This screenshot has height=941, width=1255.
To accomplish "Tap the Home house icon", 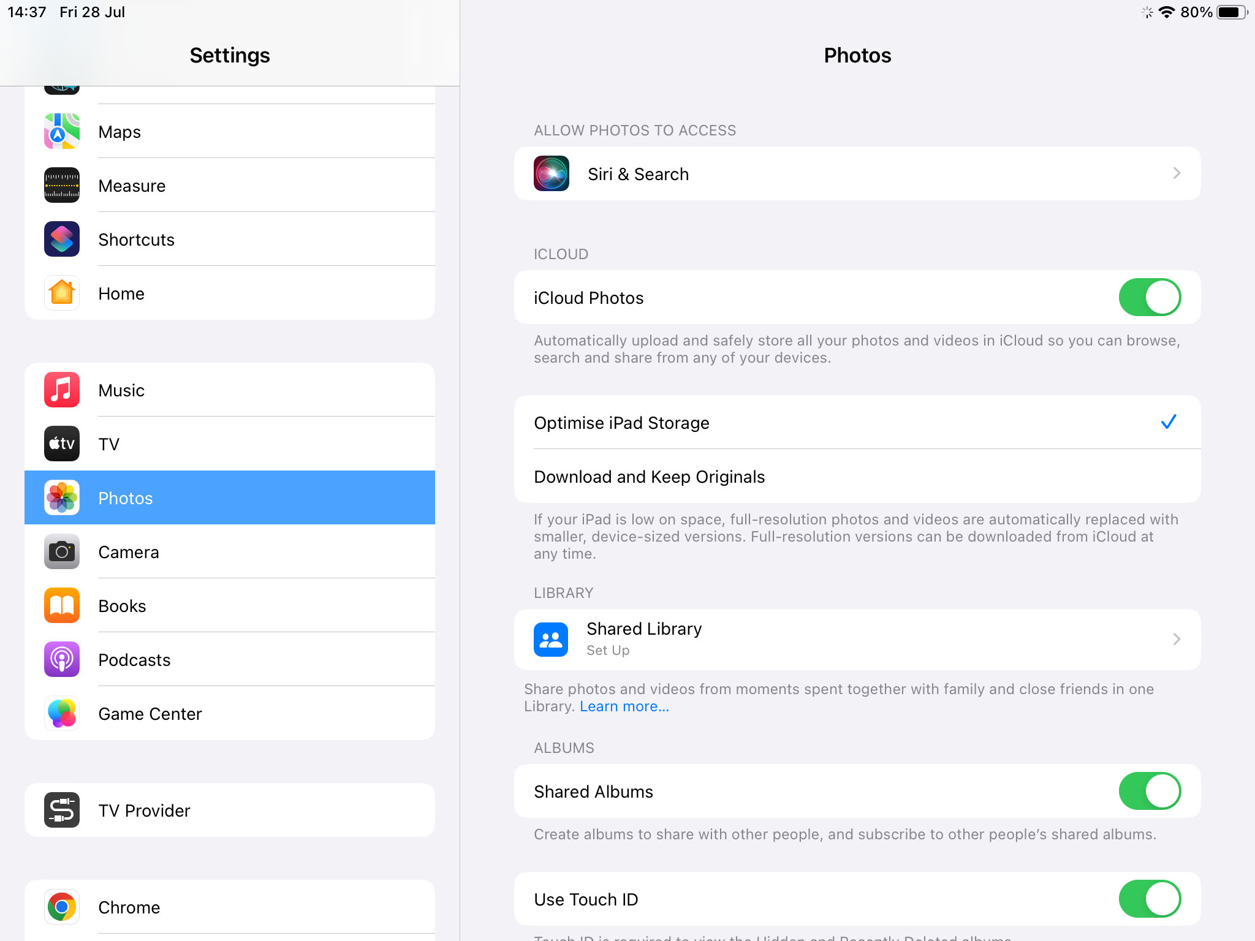I will 62,293.
